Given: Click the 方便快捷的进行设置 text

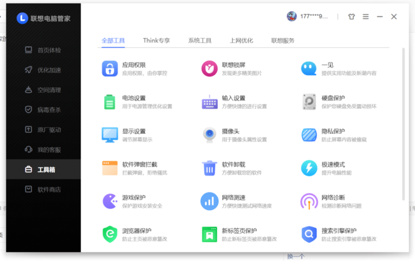Looking at the screenshot, I should coord(244,106).
